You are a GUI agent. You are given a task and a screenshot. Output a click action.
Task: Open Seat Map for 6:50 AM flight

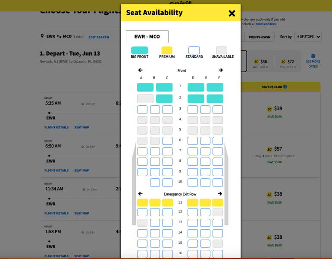[x=81, y=171]
